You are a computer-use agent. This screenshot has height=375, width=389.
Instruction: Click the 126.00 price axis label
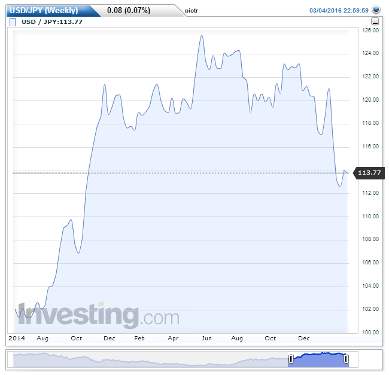370,31
